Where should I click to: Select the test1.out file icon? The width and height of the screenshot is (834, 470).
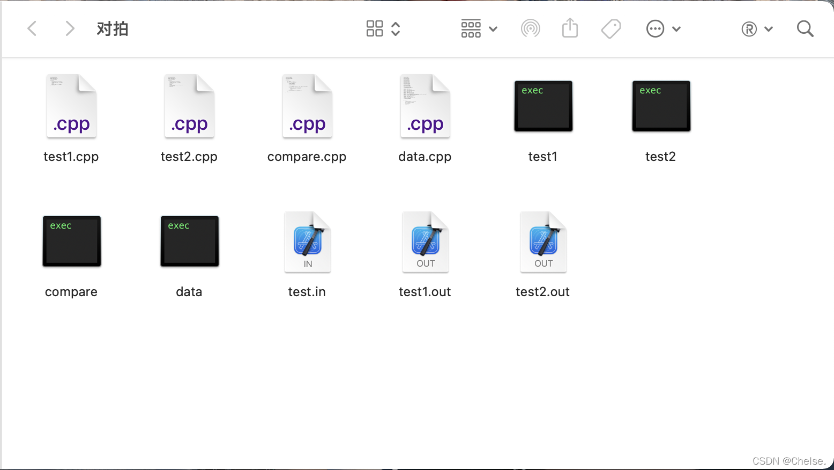[x=425, y=241]
